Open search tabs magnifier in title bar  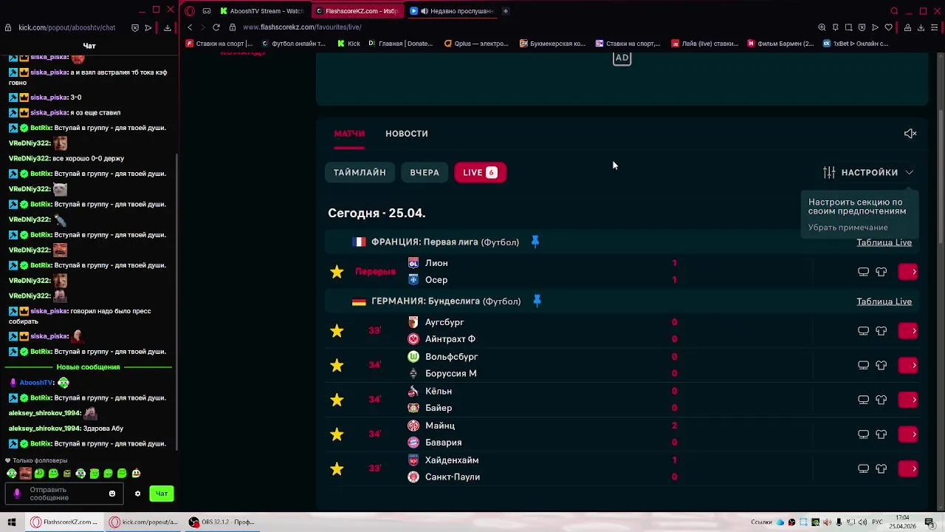click(x=894, y=11)
